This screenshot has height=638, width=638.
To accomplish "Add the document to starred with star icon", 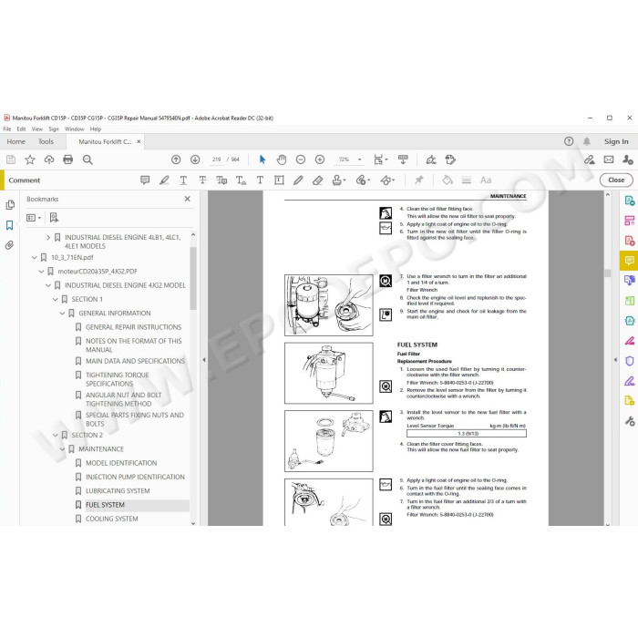I will click(30, 159).
